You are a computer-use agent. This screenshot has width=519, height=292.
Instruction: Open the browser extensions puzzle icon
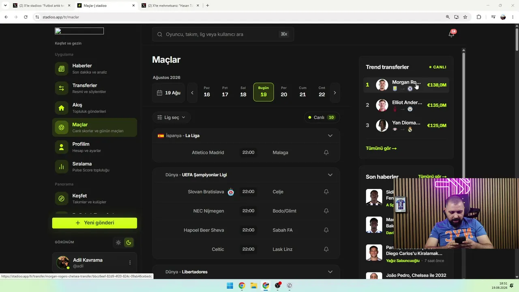[479, 17]
